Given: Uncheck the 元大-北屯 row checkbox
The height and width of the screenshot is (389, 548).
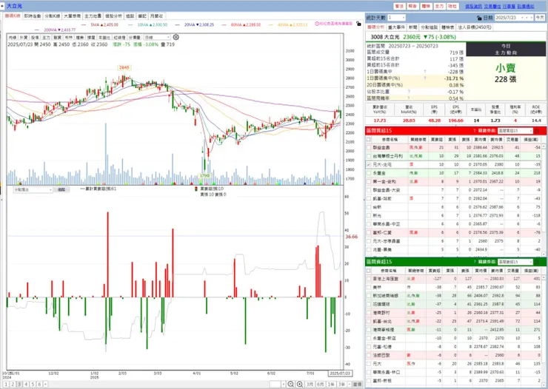Looking at the screenshot, I should [368, 164].
